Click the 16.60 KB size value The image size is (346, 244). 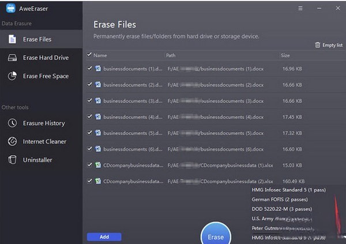pos(292,149)
